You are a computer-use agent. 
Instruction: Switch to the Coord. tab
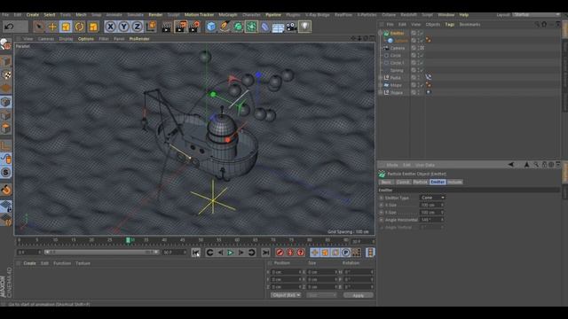[x=403, y=182]
